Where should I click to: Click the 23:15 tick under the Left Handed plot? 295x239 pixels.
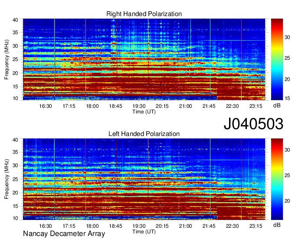(x=256, y=226)
